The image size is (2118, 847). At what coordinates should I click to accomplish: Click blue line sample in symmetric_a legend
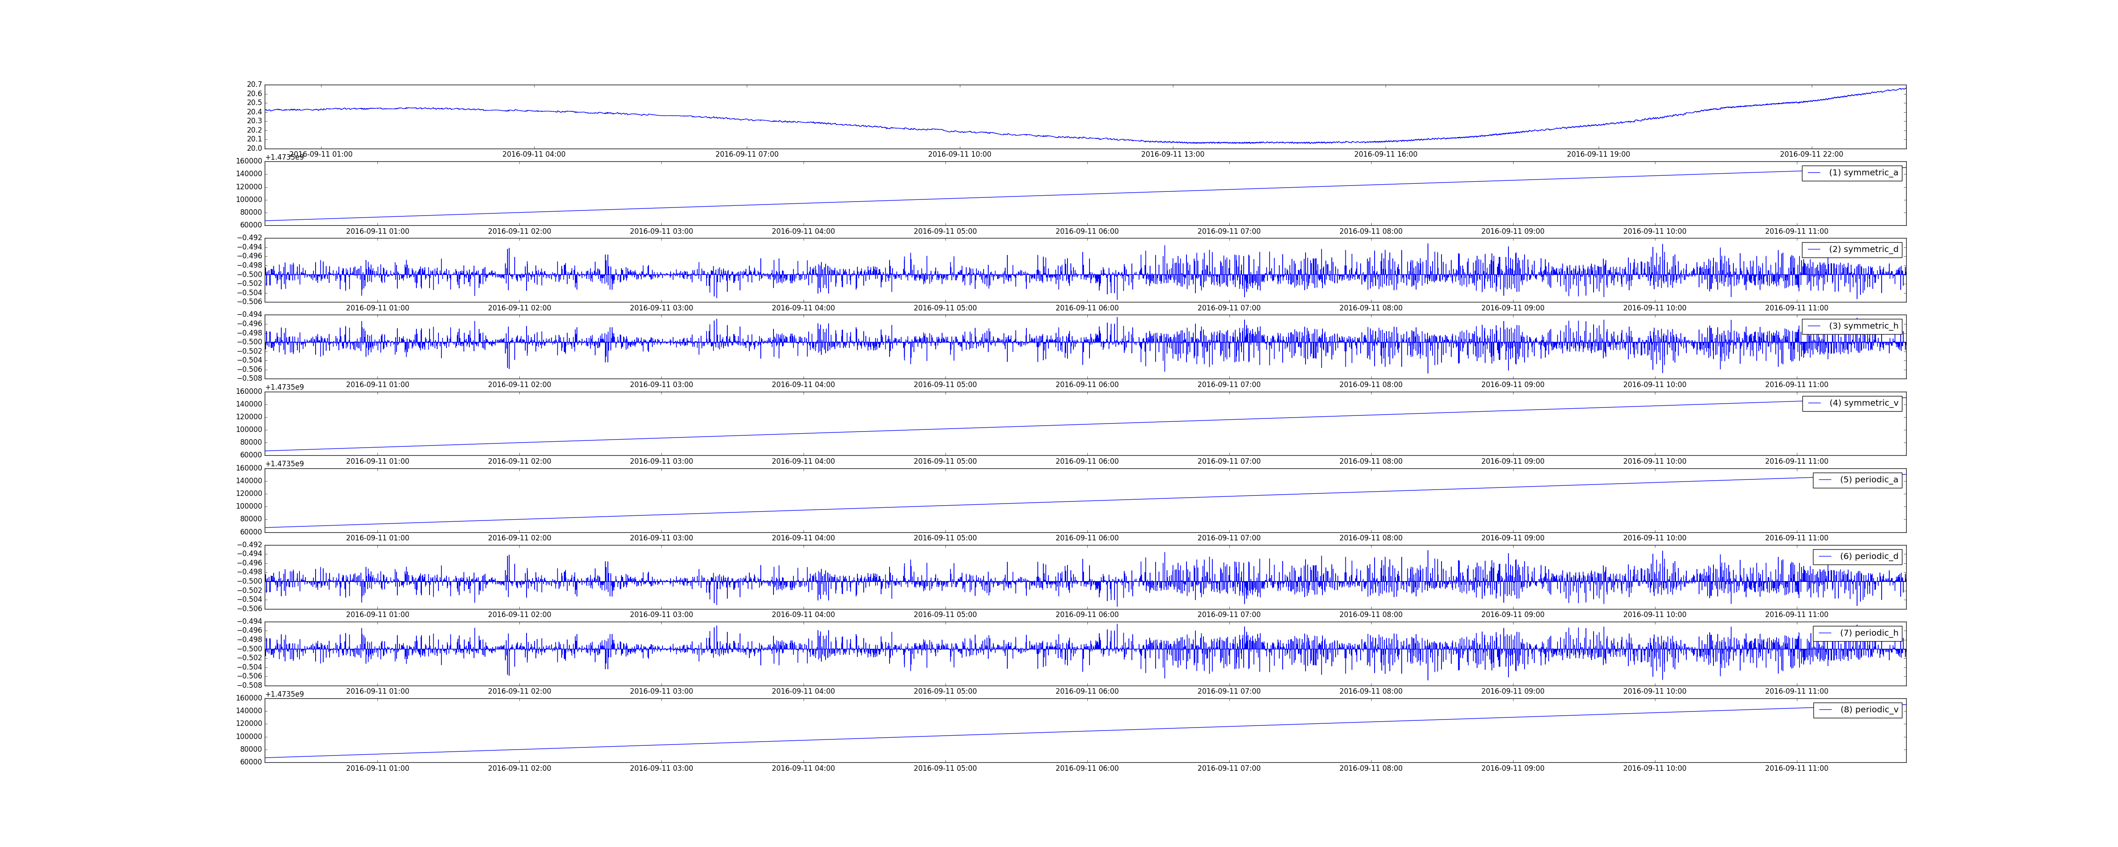[1814, 173]
